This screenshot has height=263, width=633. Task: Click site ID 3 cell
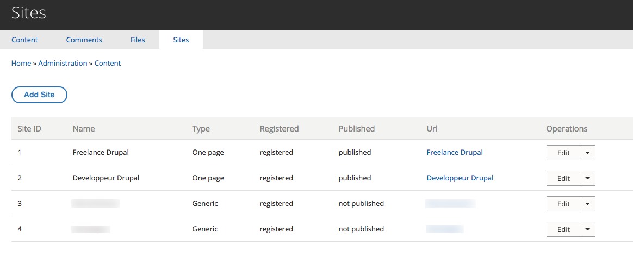click(20, 203)
